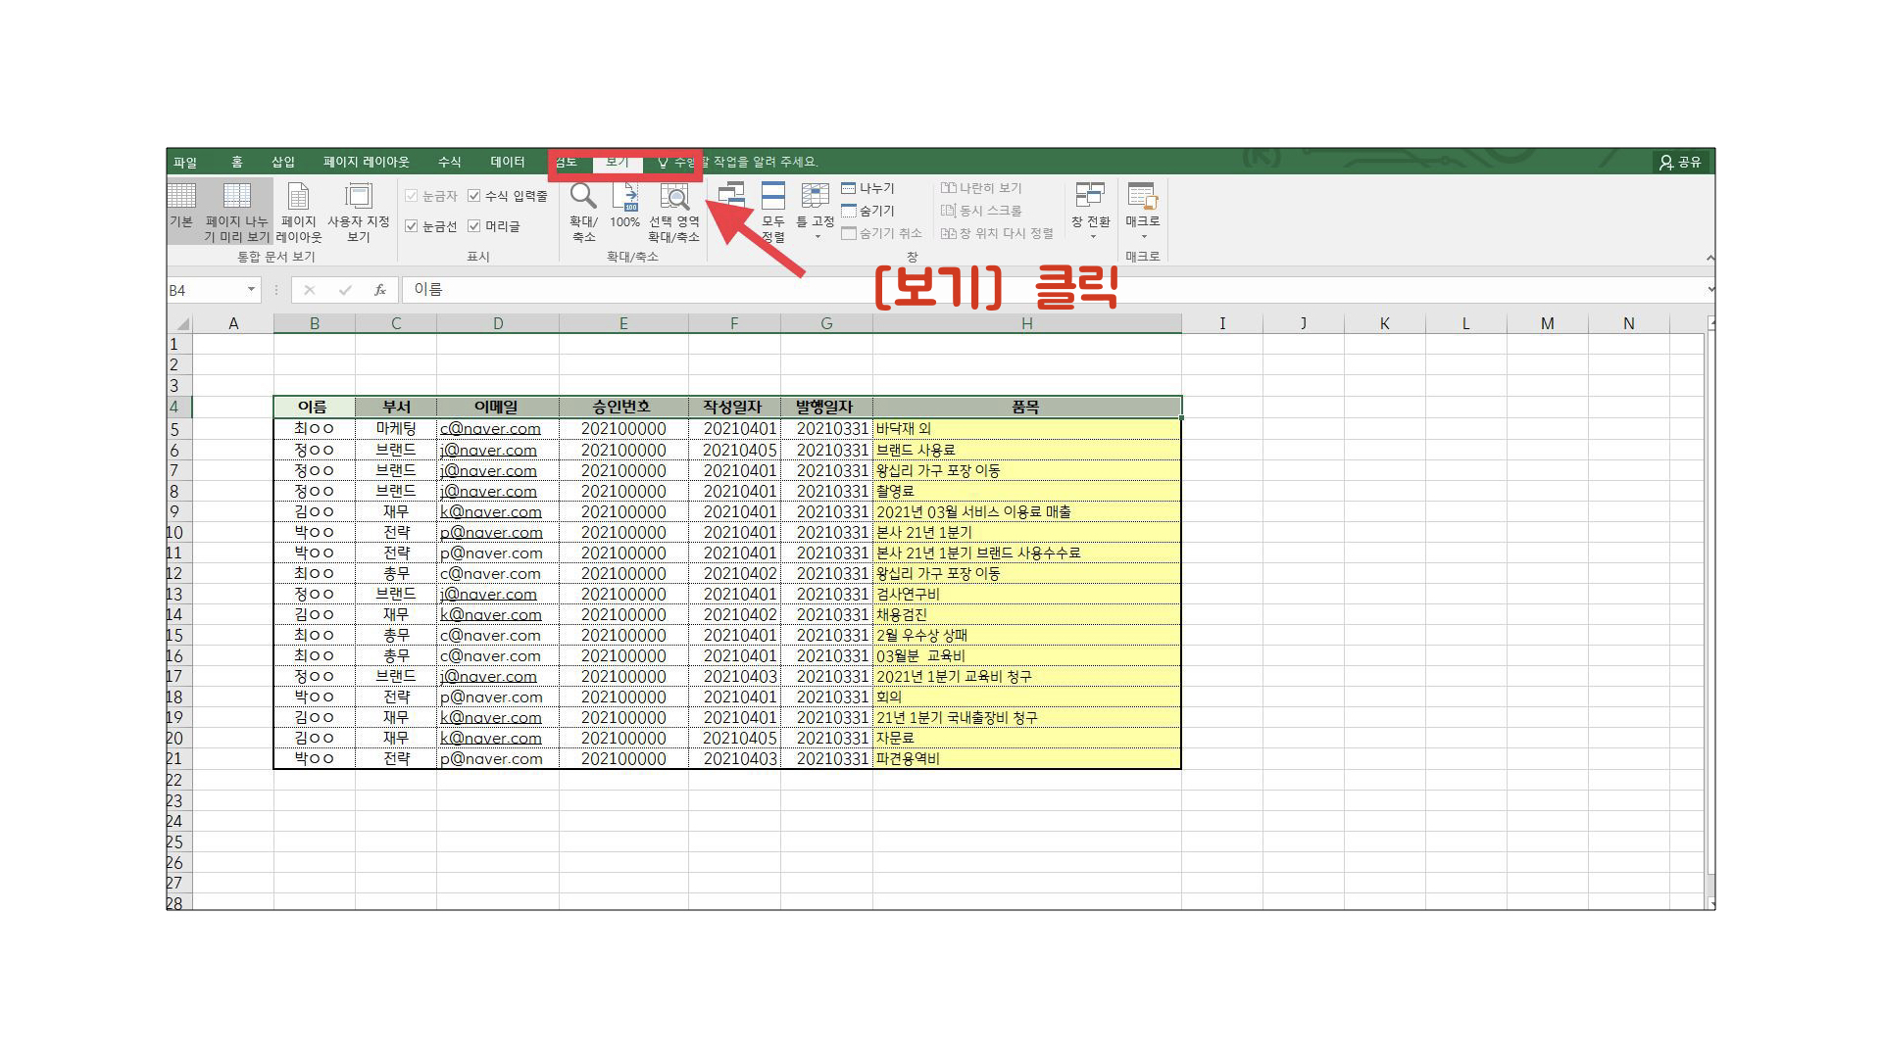Toggle the Formula Bar (수식 입력줄) checkbox
Screen dimensions: 1882x1058
tap(474, 196)
